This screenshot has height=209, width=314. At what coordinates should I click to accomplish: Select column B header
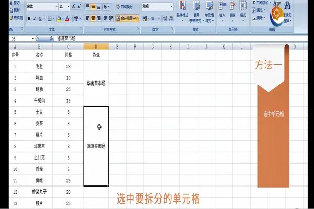click(39, 47)
